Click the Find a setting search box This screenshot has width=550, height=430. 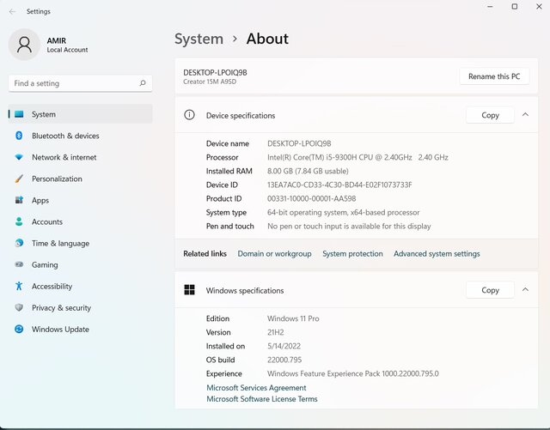[x=80, y=83]
